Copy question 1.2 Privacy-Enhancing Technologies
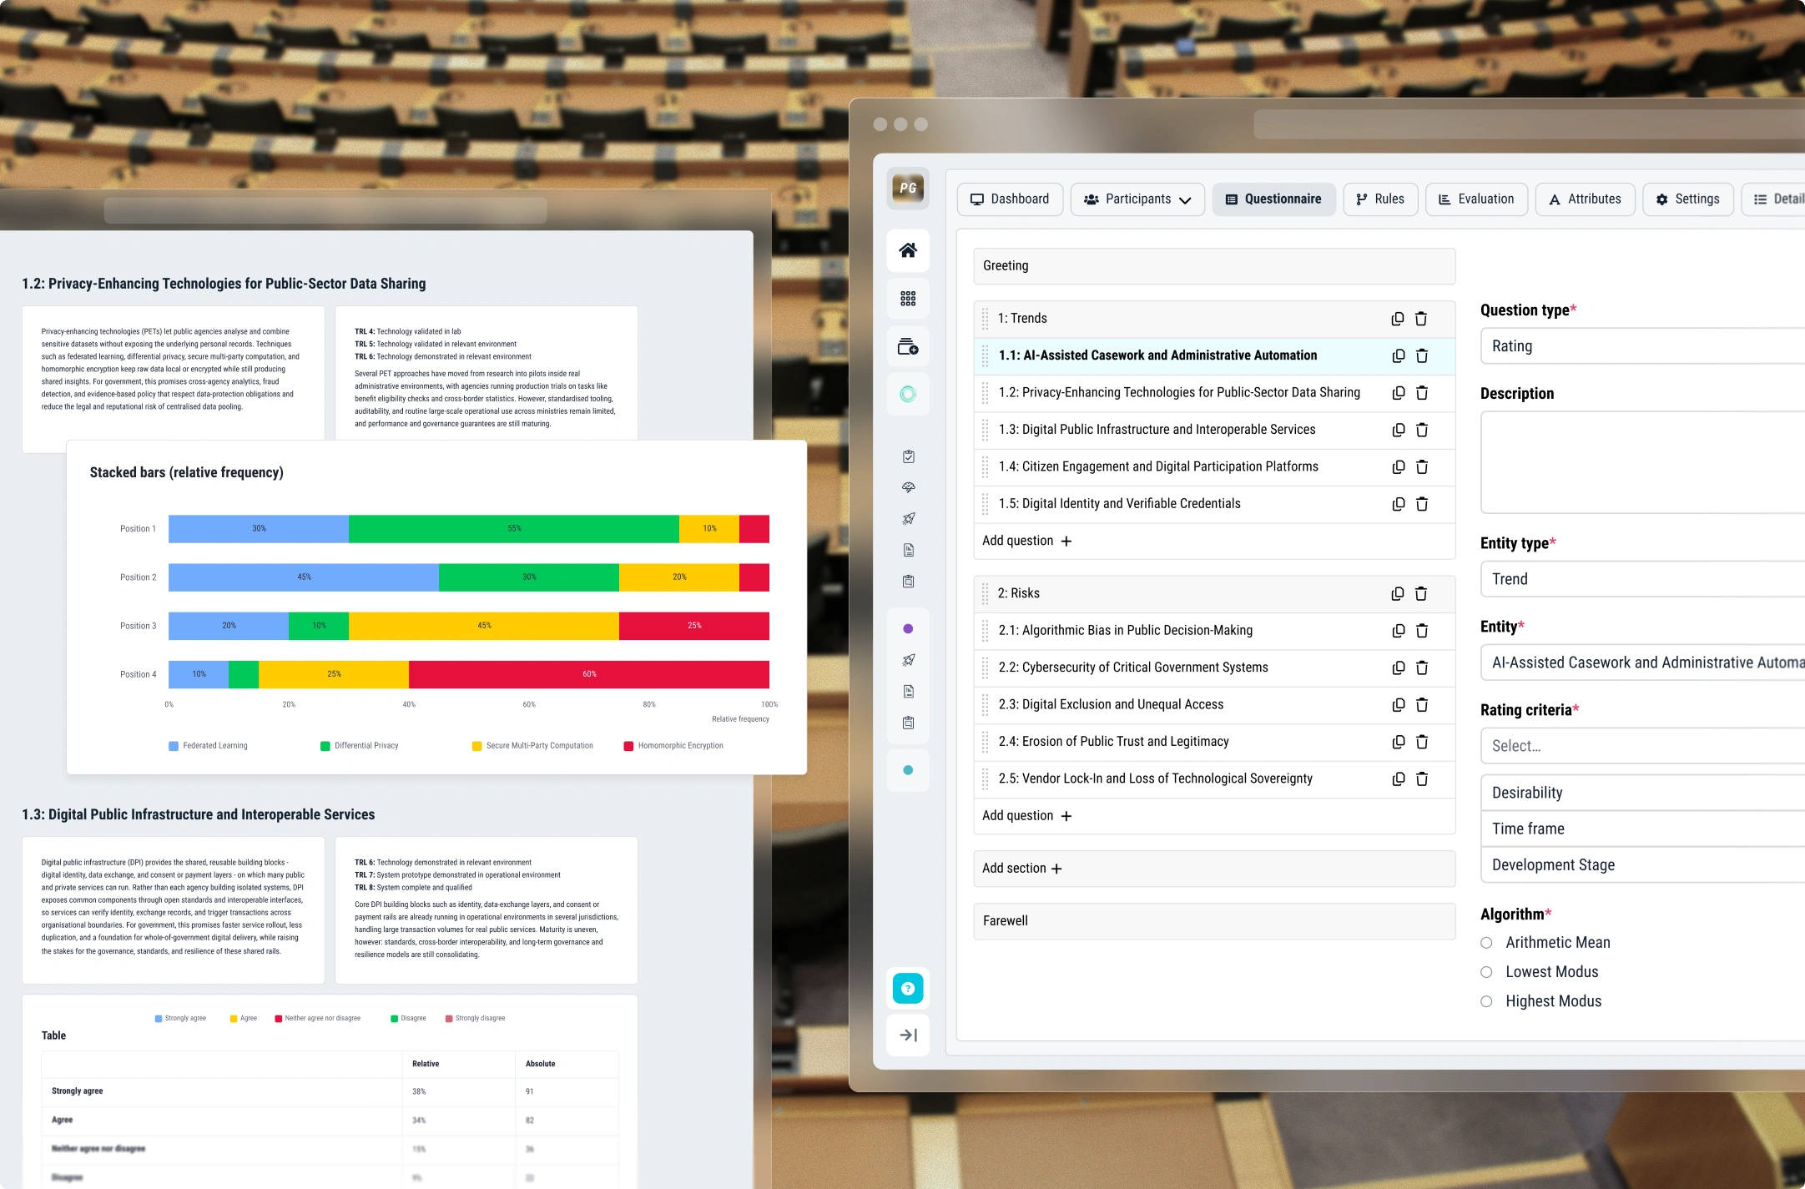1805x1189 pixels. (x=1399, y=393)
